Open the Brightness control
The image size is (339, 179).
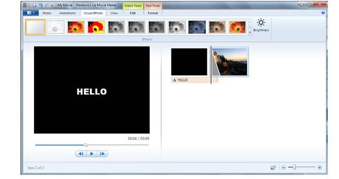tap(261, 25)
